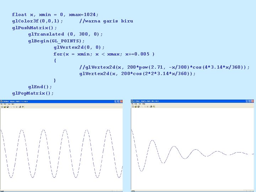Click Save disk icon in left window toolbar
The height and width of the screenshot is (192, 256).
coord(7,107)
